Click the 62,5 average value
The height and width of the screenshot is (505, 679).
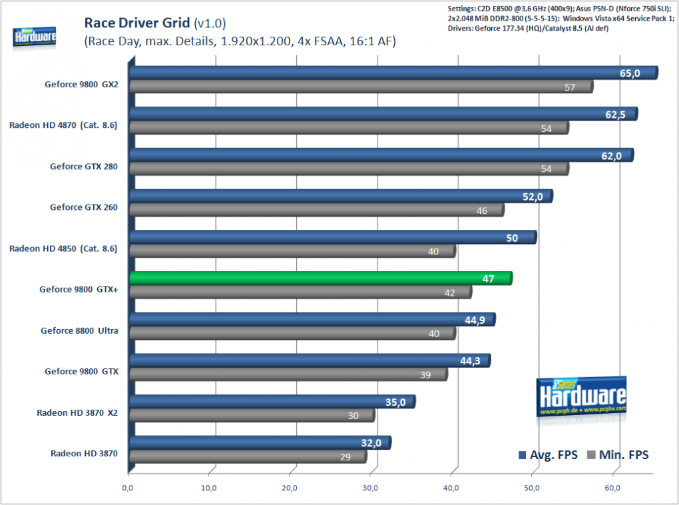(615, 115)
